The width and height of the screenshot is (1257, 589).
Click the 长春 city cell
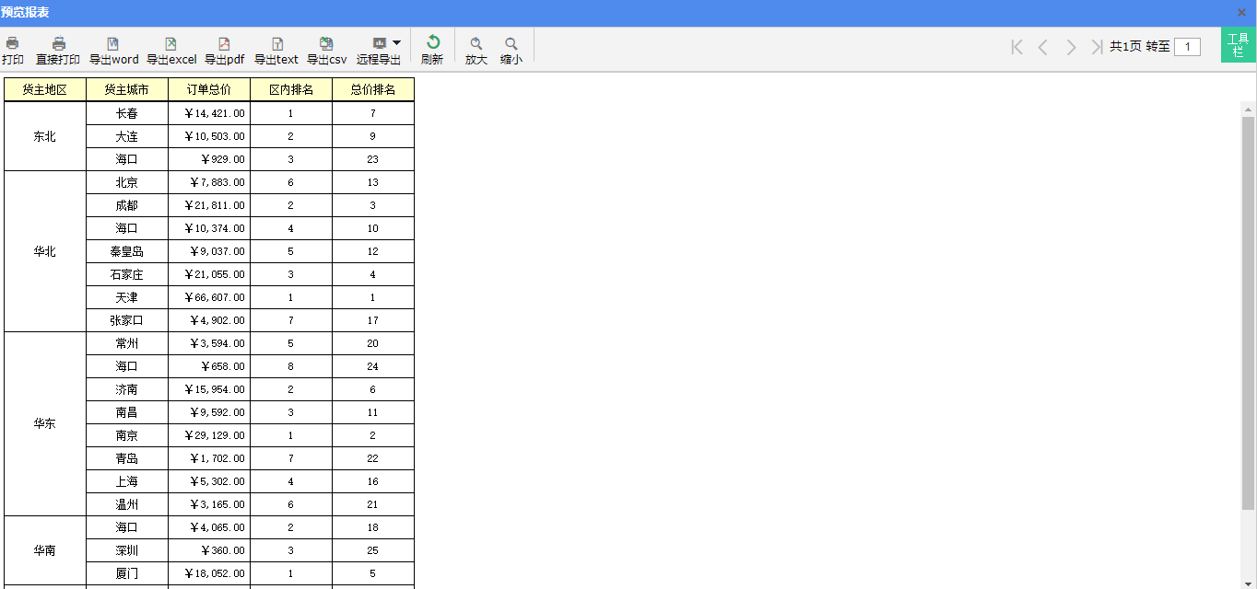coord(127,113)
